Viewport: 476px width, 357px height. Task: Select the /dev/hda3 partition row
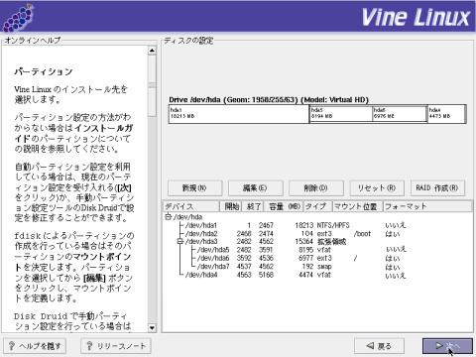(x=317, y=242)
